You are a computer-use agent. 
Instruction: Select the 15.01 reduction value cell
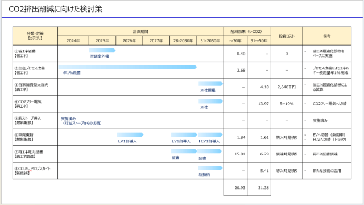point(235,154)
